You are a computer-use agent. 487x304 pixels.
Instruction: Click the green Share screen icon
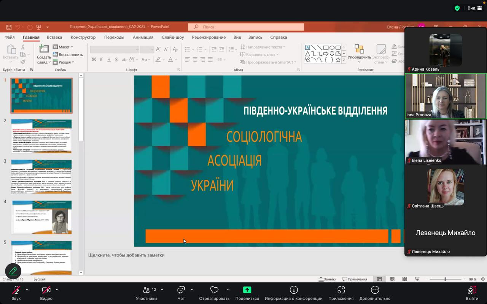[x=247, y=290]
